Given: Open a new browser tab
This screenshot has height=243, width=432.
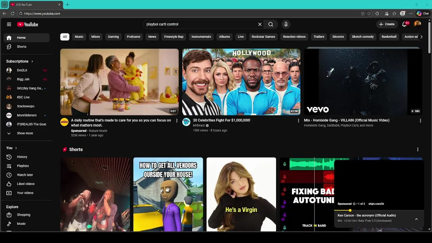Looking at the screenshot, I should [x=67, y=5].
